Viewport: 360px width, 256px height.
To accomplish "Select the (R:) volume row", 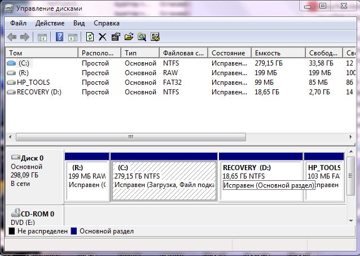I will (181, 73).
